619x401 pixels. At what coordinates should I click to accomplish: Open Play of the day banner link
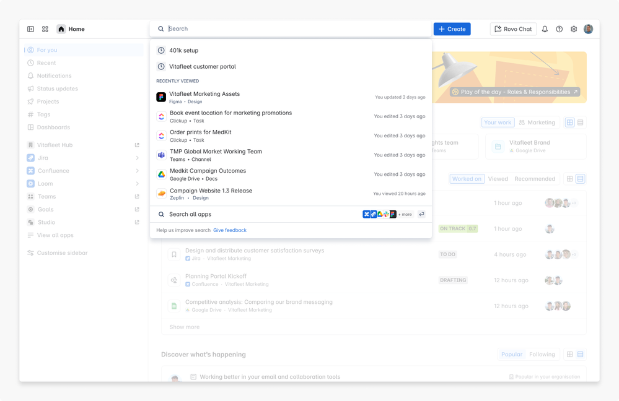[515, 92]
